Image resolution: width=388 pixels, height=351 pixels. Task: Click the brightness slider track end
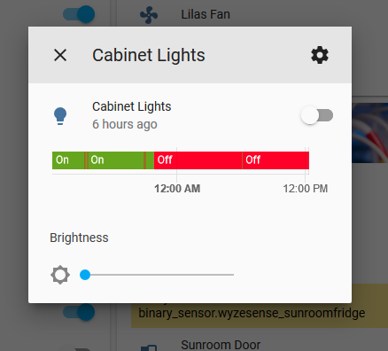pyautogui.click(x=232, y=275)
